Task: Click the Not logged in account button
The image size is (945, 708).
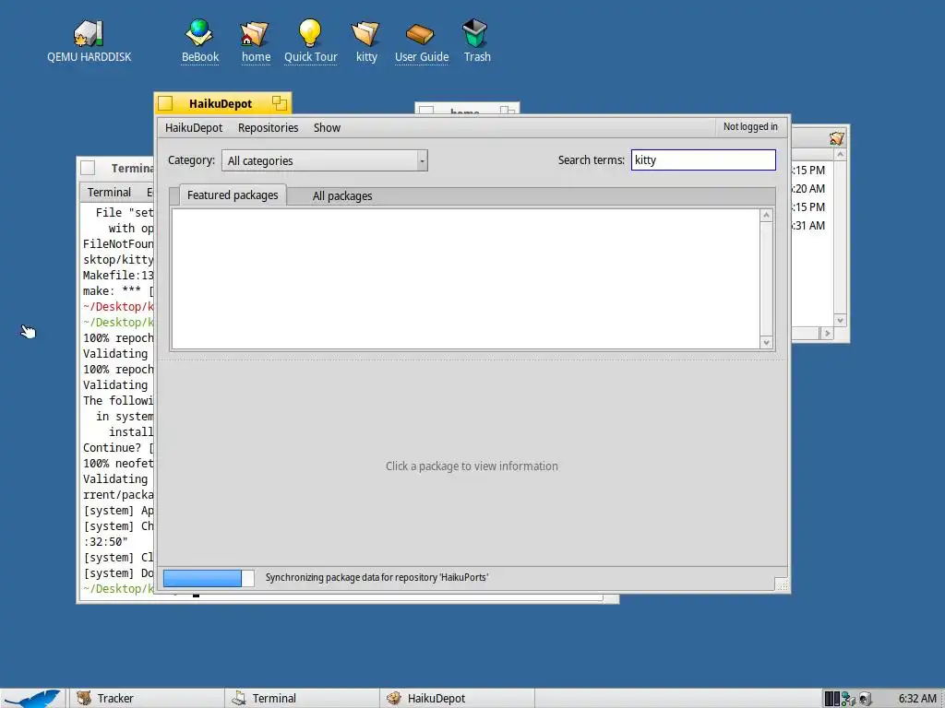Action: point(750,126)
